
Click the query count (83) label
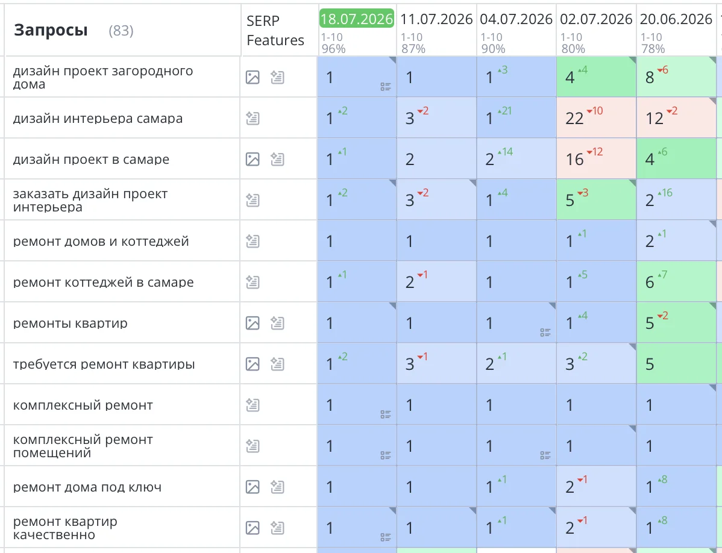[121, 31]
